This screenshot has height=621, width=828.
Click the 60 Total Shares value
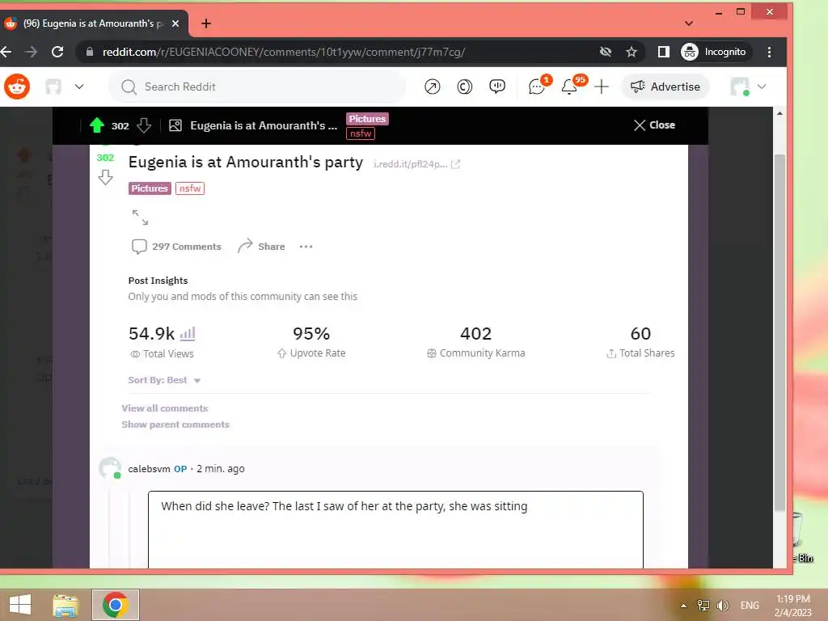640,334
